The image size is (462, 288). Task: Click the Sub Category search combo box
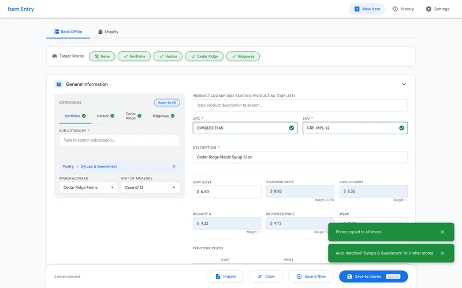[120, 140]
